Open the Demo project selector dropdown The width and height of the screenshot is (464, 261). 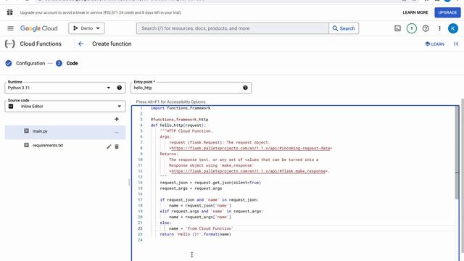click(86, 28)
